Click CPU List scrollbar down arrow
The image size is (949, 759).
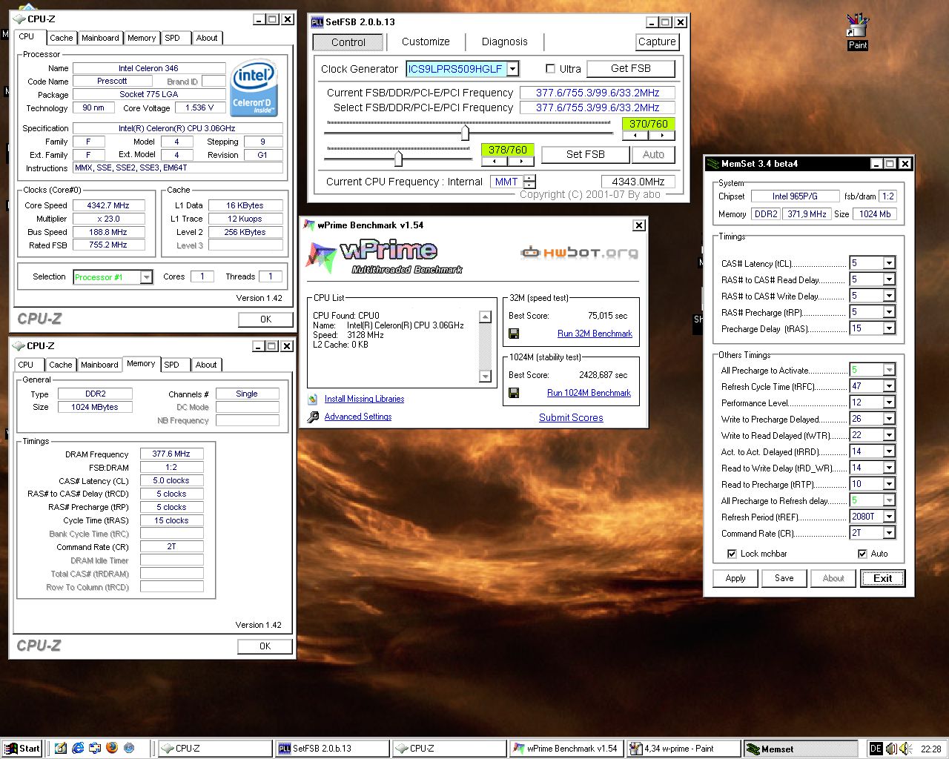pos(486,377)
